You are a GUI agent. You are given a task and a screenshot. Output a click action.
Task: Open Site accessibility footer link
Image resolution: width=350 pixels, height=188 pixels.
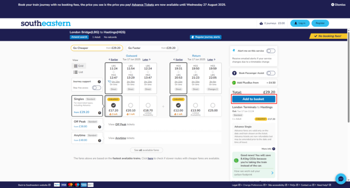pos(278,185)
